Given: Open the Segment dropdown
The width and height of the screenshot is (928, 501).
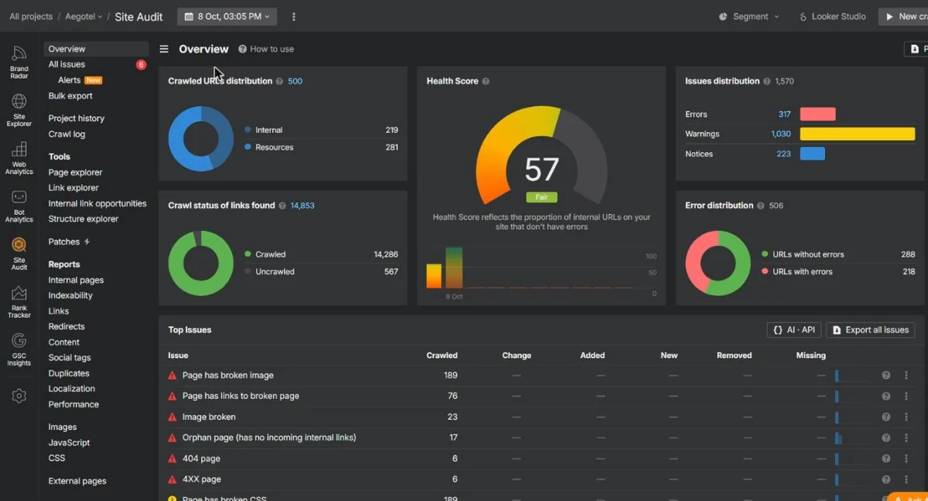Looking at the screenshot, I should coord(749,16).
